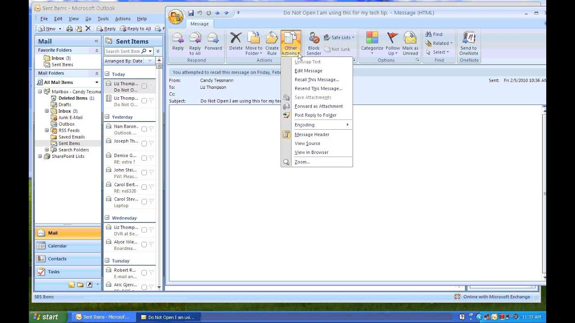The image size is (575, 323).
Task: Open the Tasks navigation button
Action: tap(68, 271)
